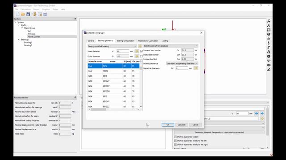The image size is (286, 160).
Task: Collapse the Bearings tree node
Action: click(19, 40)
